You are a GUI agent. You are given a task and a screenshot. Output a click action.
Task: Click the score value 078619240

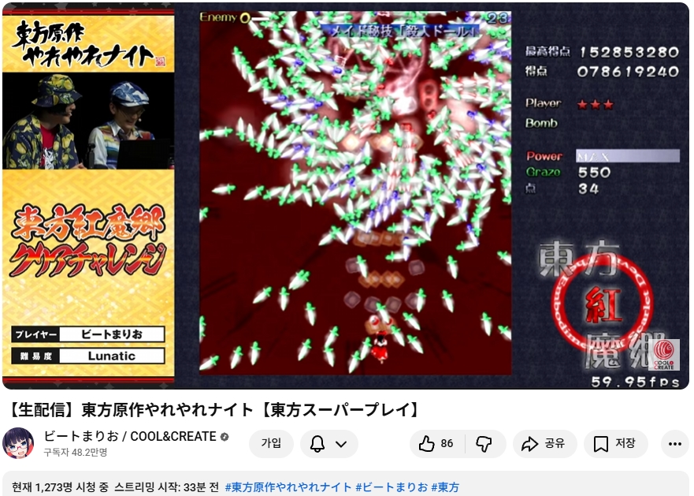[628, 71]
